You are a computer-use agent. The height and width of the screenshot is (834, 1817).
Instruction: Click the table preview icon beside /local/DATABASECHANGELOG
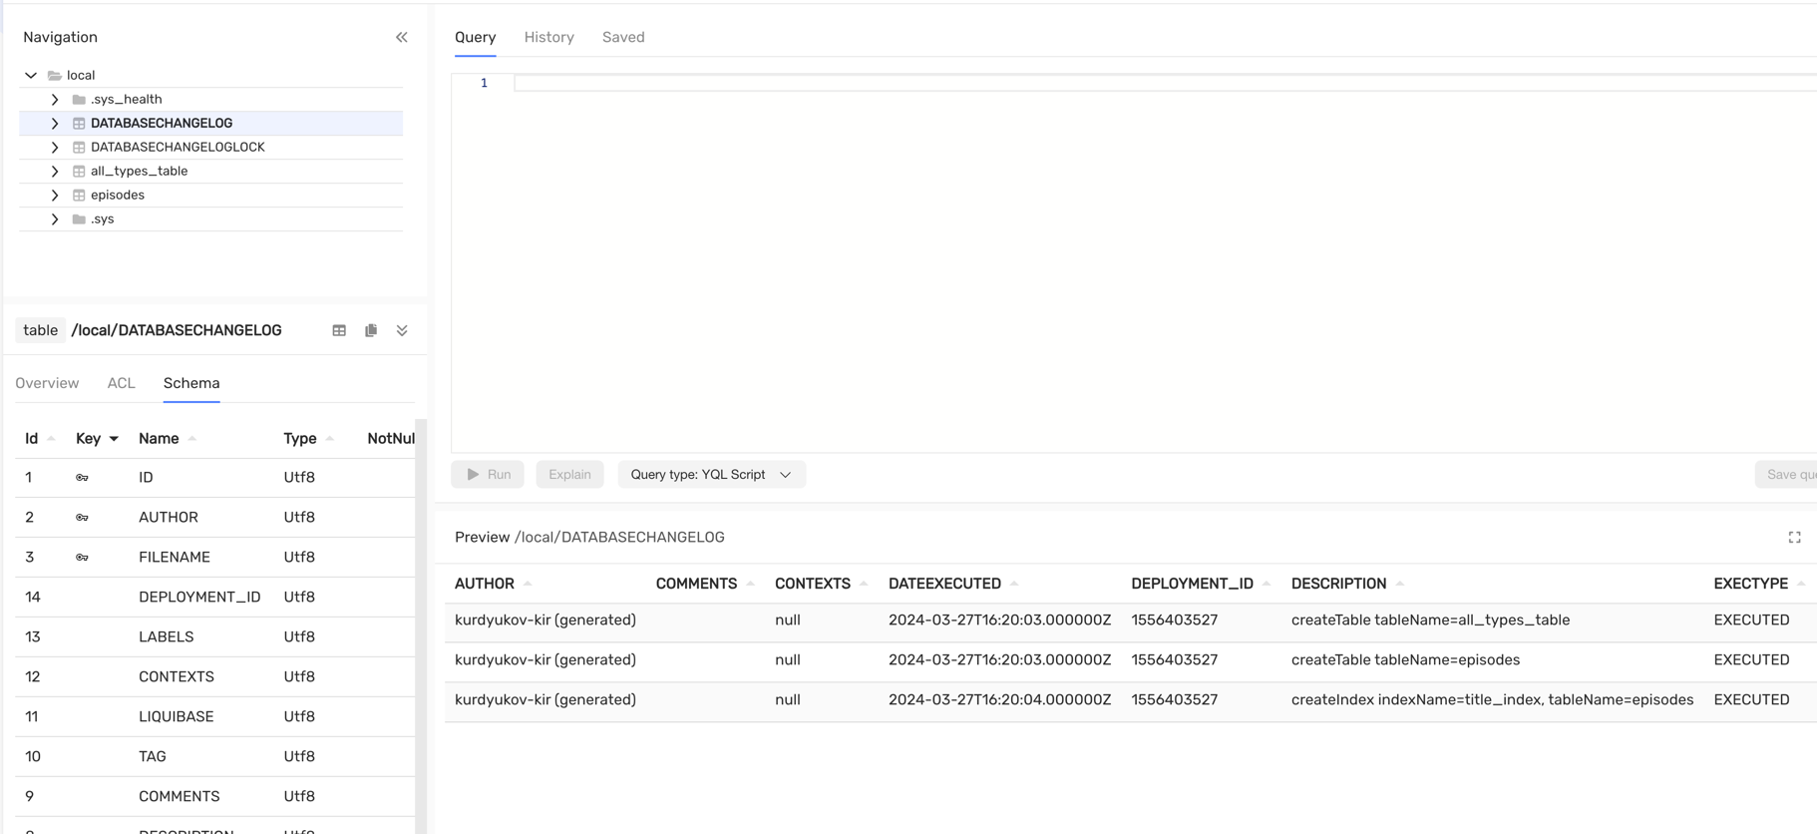tap(339, 330)
